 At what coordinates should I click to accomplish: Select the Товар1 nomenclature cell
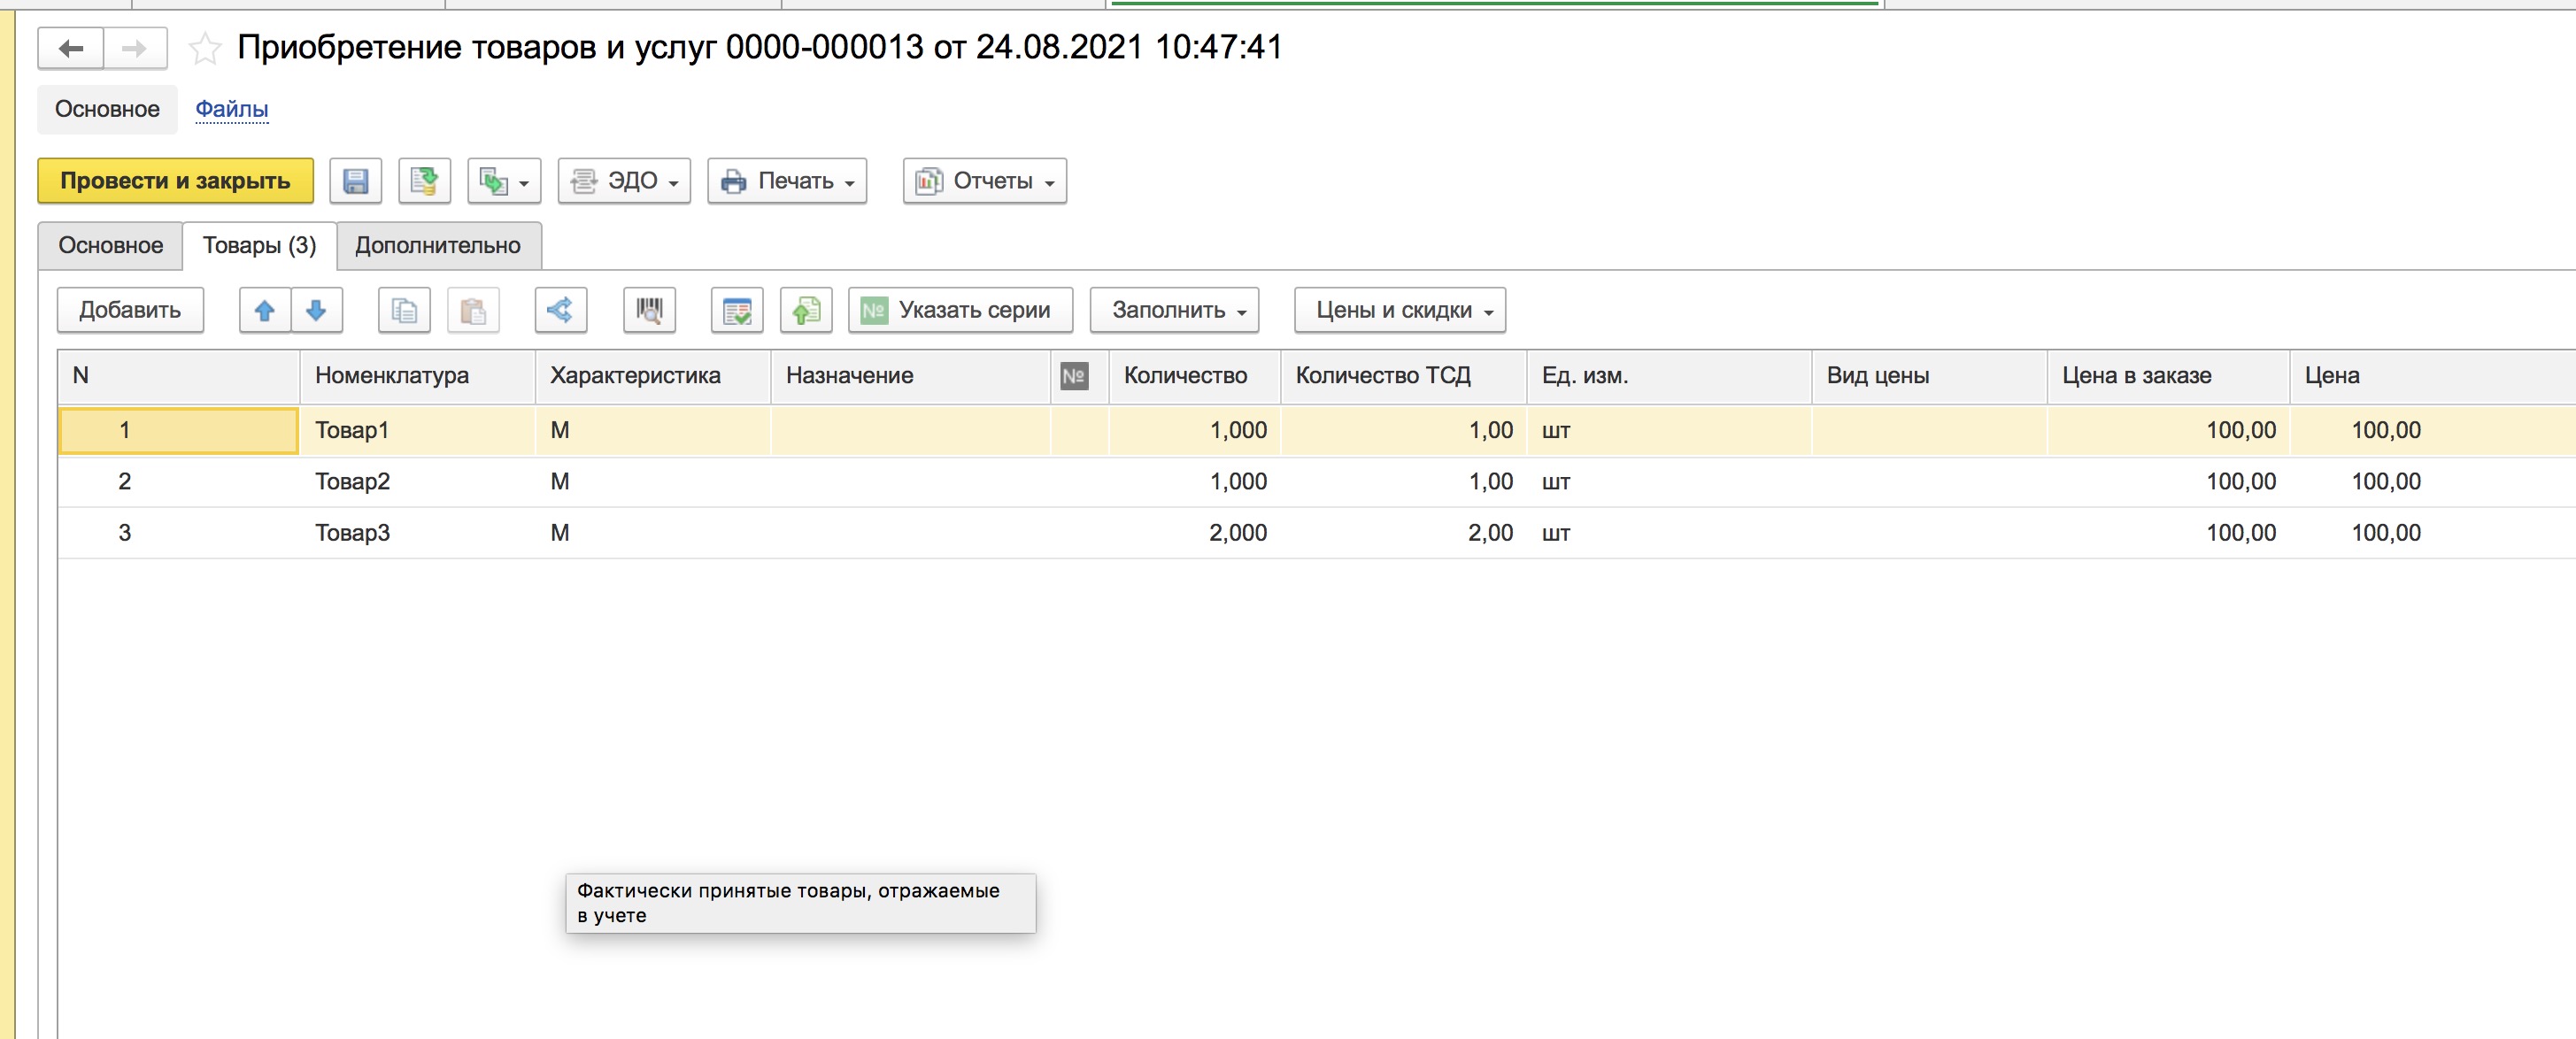pyautogui.click(x=417, y=431)
